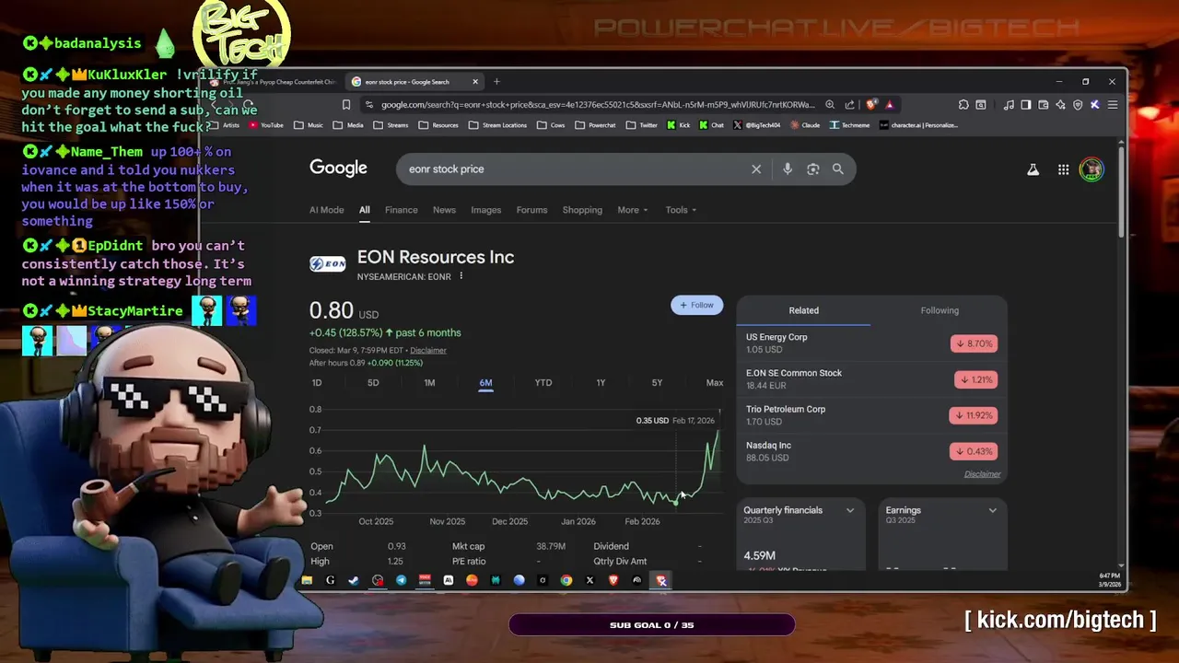This screenshot has width=1179, height=663.
Task: Follow EON Resources stock
Action: click(x=697, y=305)
